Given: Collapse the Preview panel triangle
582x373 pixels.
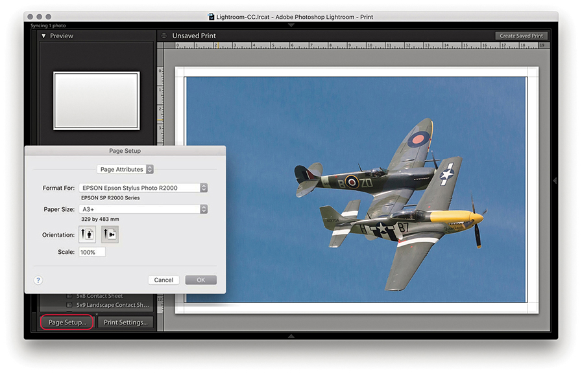Looking at the screenshot, I should (43, 36).
